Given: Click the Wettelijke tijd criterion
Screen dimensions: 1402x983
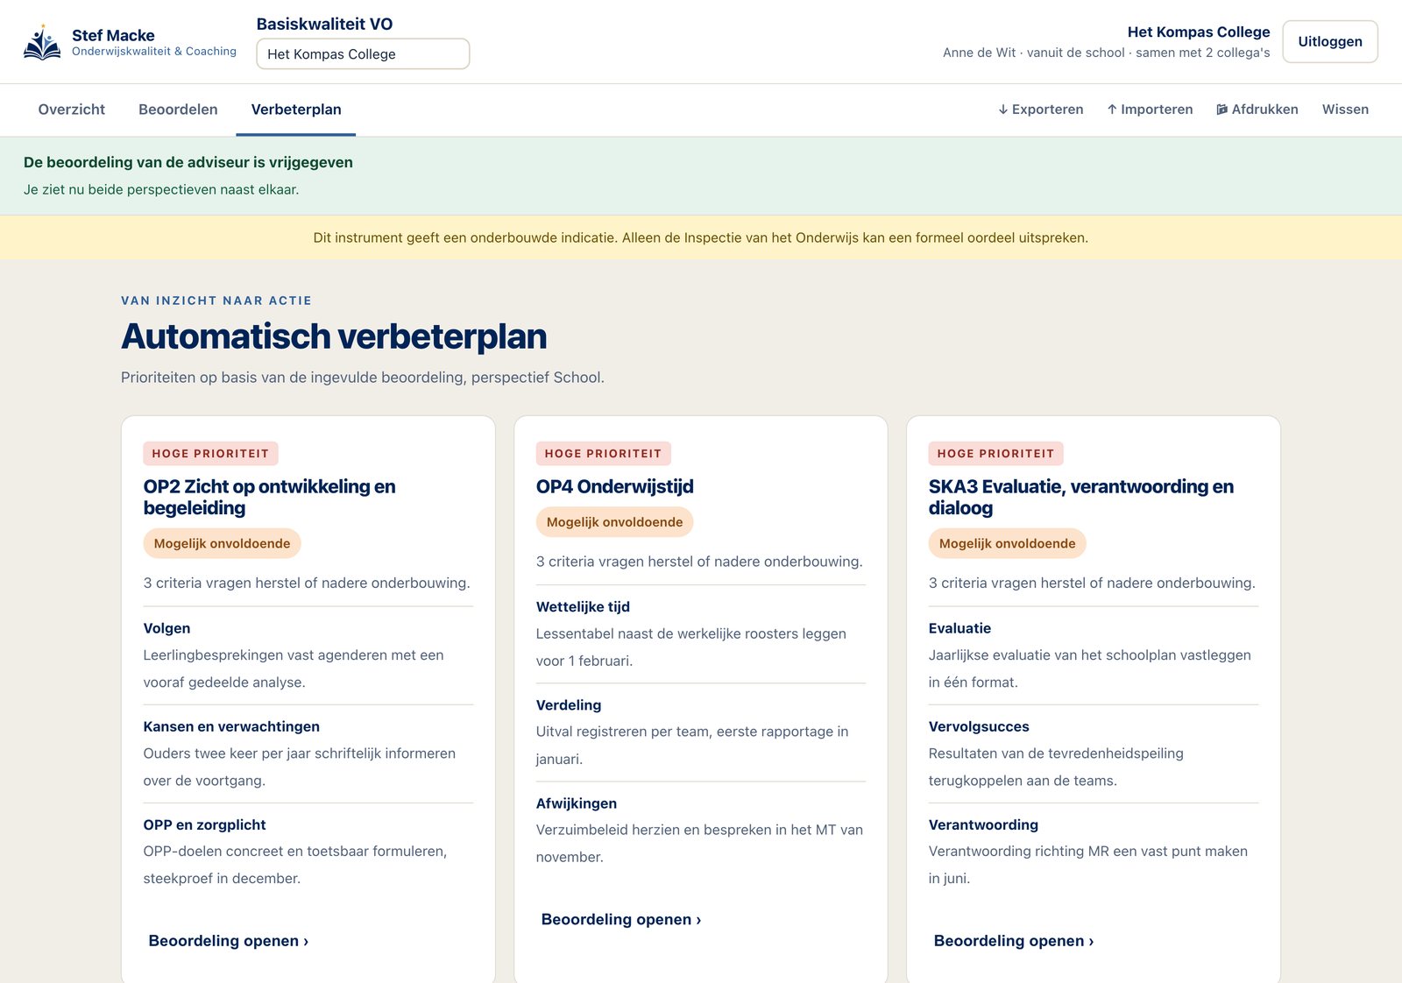Looking at the screenshot, I should click(583, 606).
